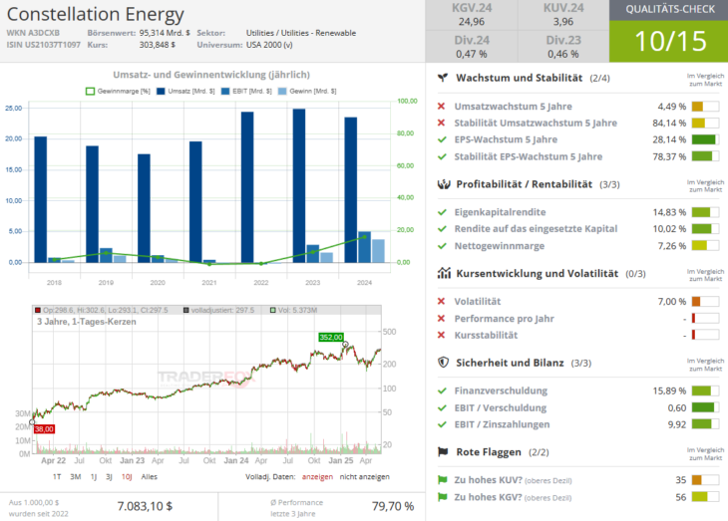This screenshot has height=521, width=728.
Task: Click the Universum value USA 2000 (v)
Action: [x=269, y=45]
